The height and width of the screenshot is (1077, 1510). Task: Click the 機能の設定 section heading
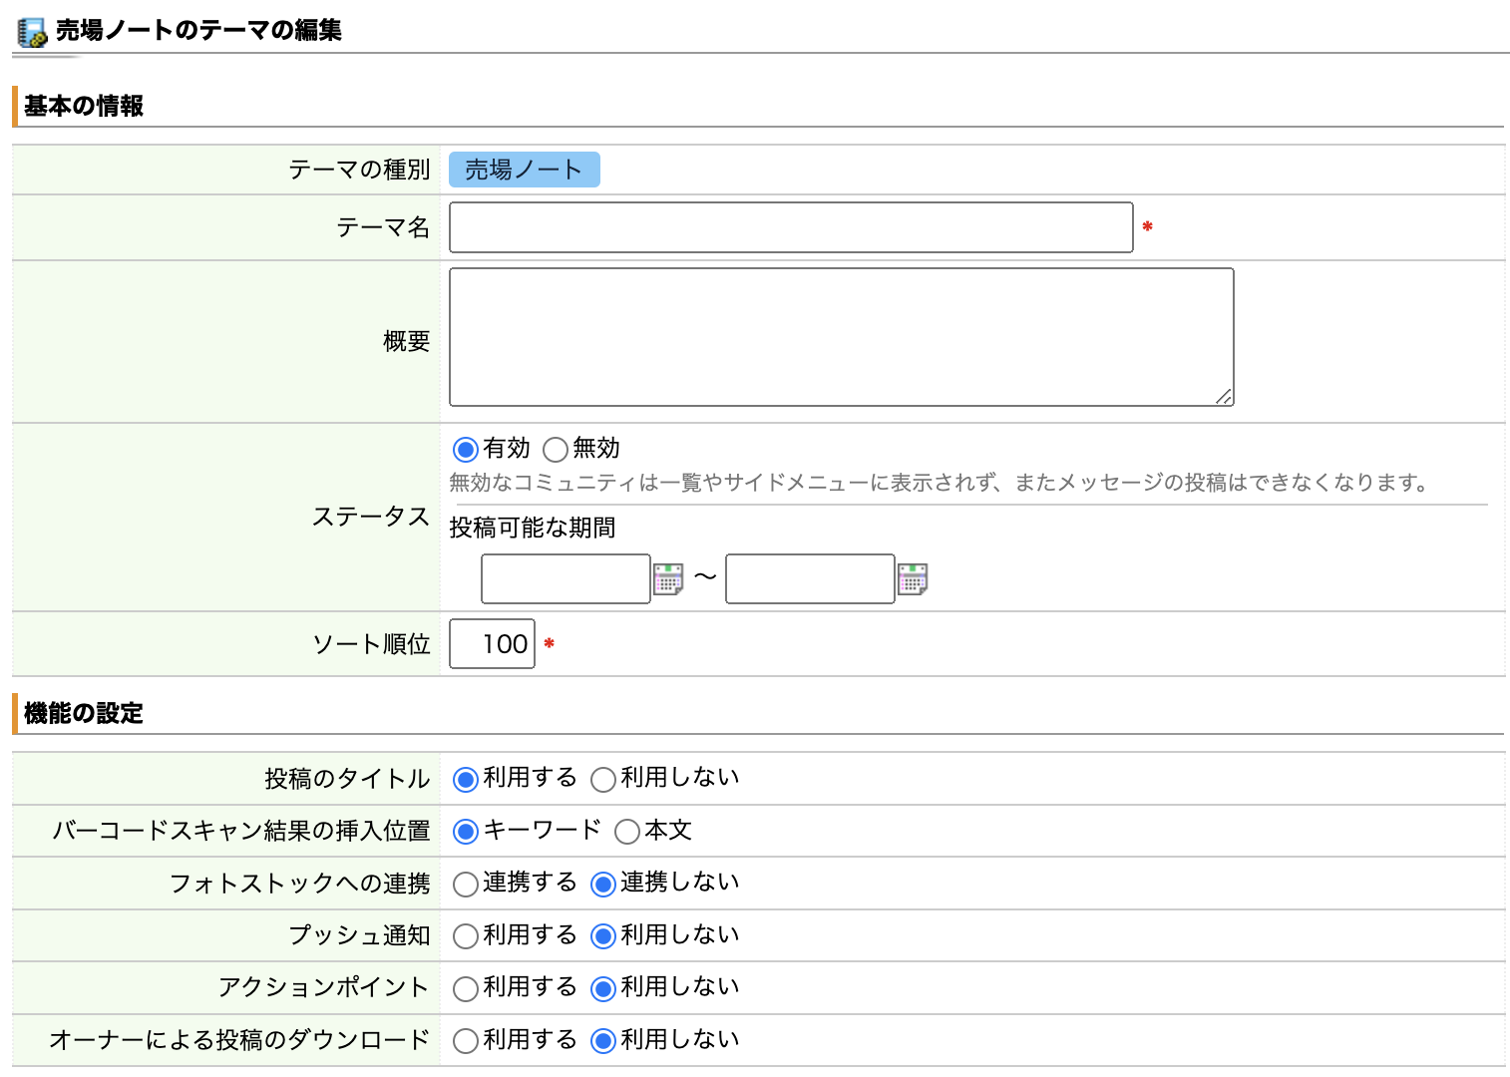click(84, 713)
